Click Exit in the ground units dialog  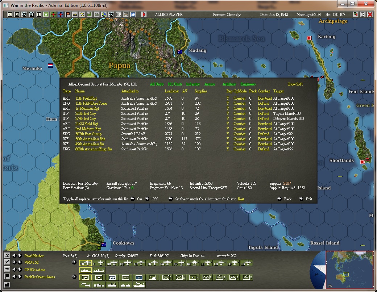(301, 199)
